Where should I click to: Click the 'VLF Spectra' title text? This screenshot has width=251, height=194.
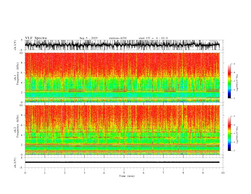point(36,38)
